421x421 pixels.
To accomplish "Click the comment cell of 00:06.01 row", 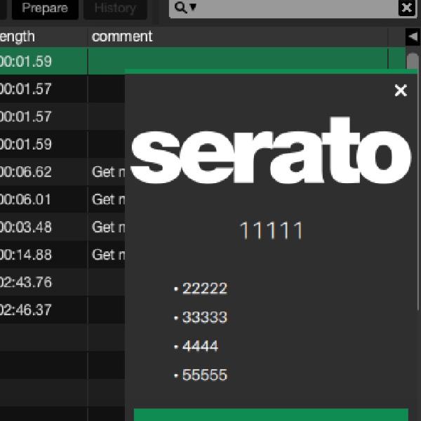I will coord(107,199).
